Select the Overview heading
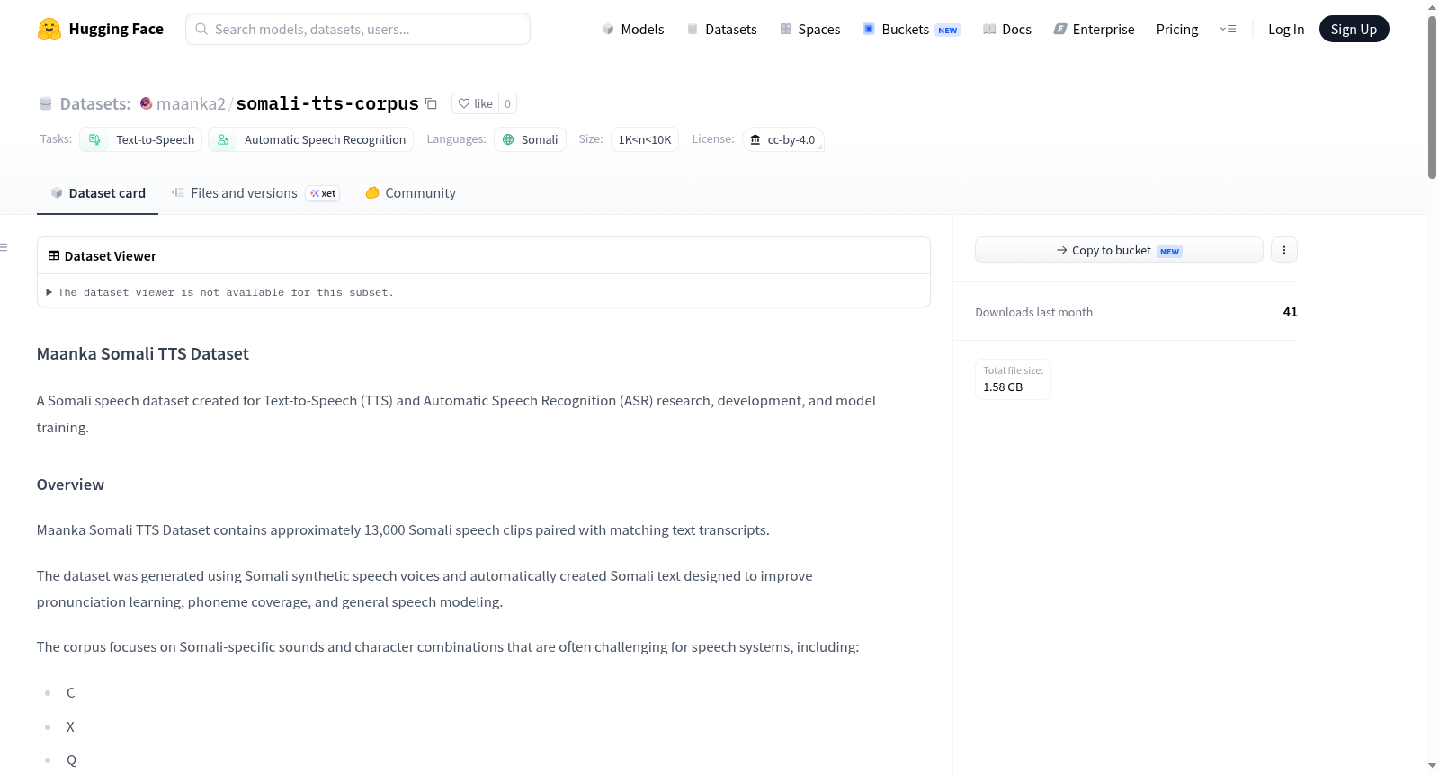Image resolution: width=1439 pixels, height=774 pixels. pyautogui.click(x=70, y=485)
